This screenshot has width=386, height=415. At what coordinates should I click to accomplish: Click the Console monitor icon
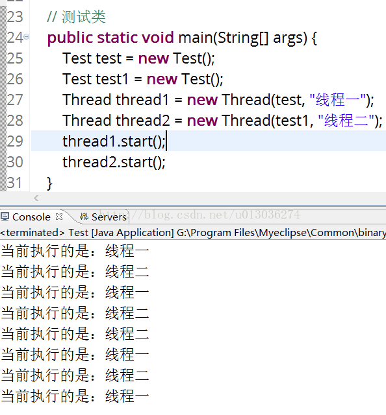[5, 217]
